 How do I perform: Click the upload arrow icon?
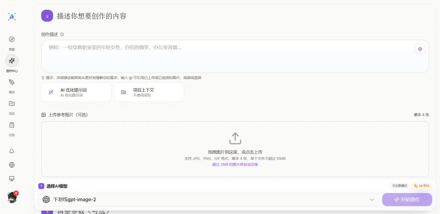(235, 139)
